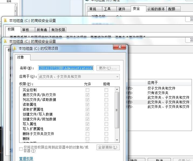Open the 应用于 dropdown list
This screenshot has height=161, width=193.
(117, 77)
